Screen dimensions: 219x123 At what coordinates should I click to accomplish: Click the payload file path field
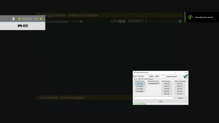[154, 98]
